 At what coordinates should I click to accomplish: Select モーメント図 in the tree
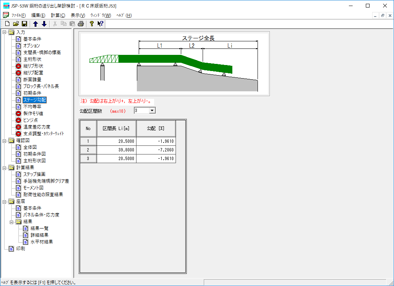pos(33,188)
